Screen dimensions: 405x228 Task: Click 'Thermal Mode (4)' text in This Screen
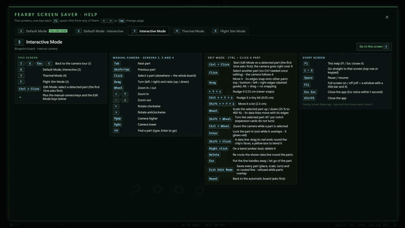[55, 75]
